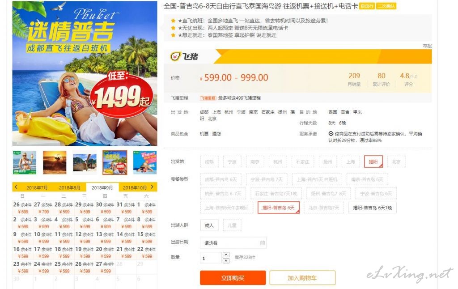The width and height of the screenshot is (458, 289).
Task: Select the 揭阳 departure city option
Action: [x=373, y=161]
